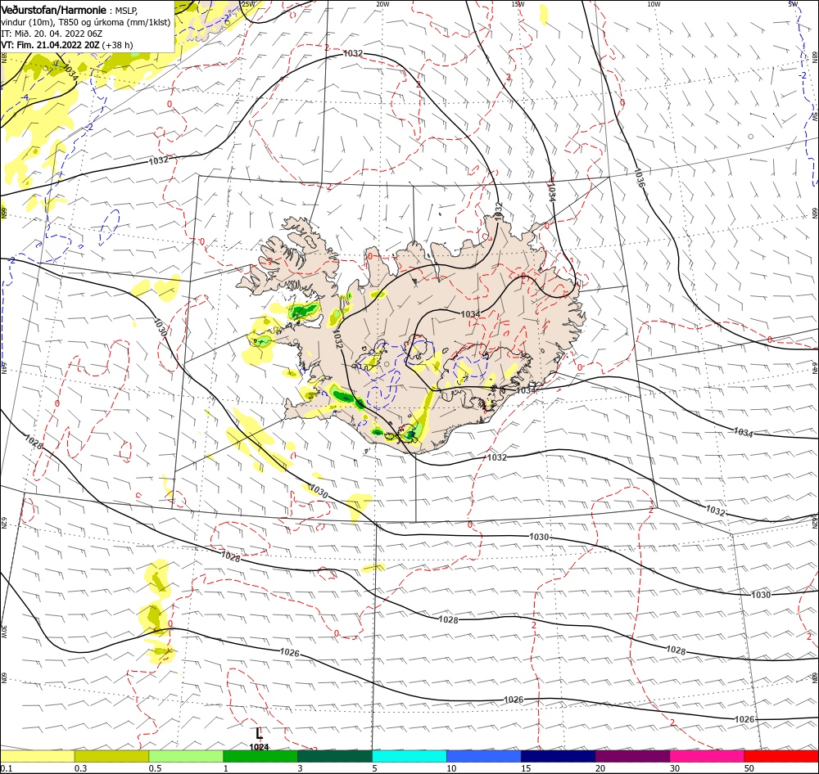Click the '(+38 h)' forecast offset text
The image size is (819, 774).
tap(117, 45)
